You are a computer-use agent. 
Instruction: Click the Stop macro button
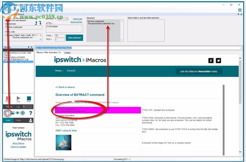(x=29, y=99)
